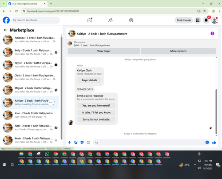The image size is (222, 179).
Task: Send quick reply 'In talks. I'll let you know.'
Action: click(96, 112)
